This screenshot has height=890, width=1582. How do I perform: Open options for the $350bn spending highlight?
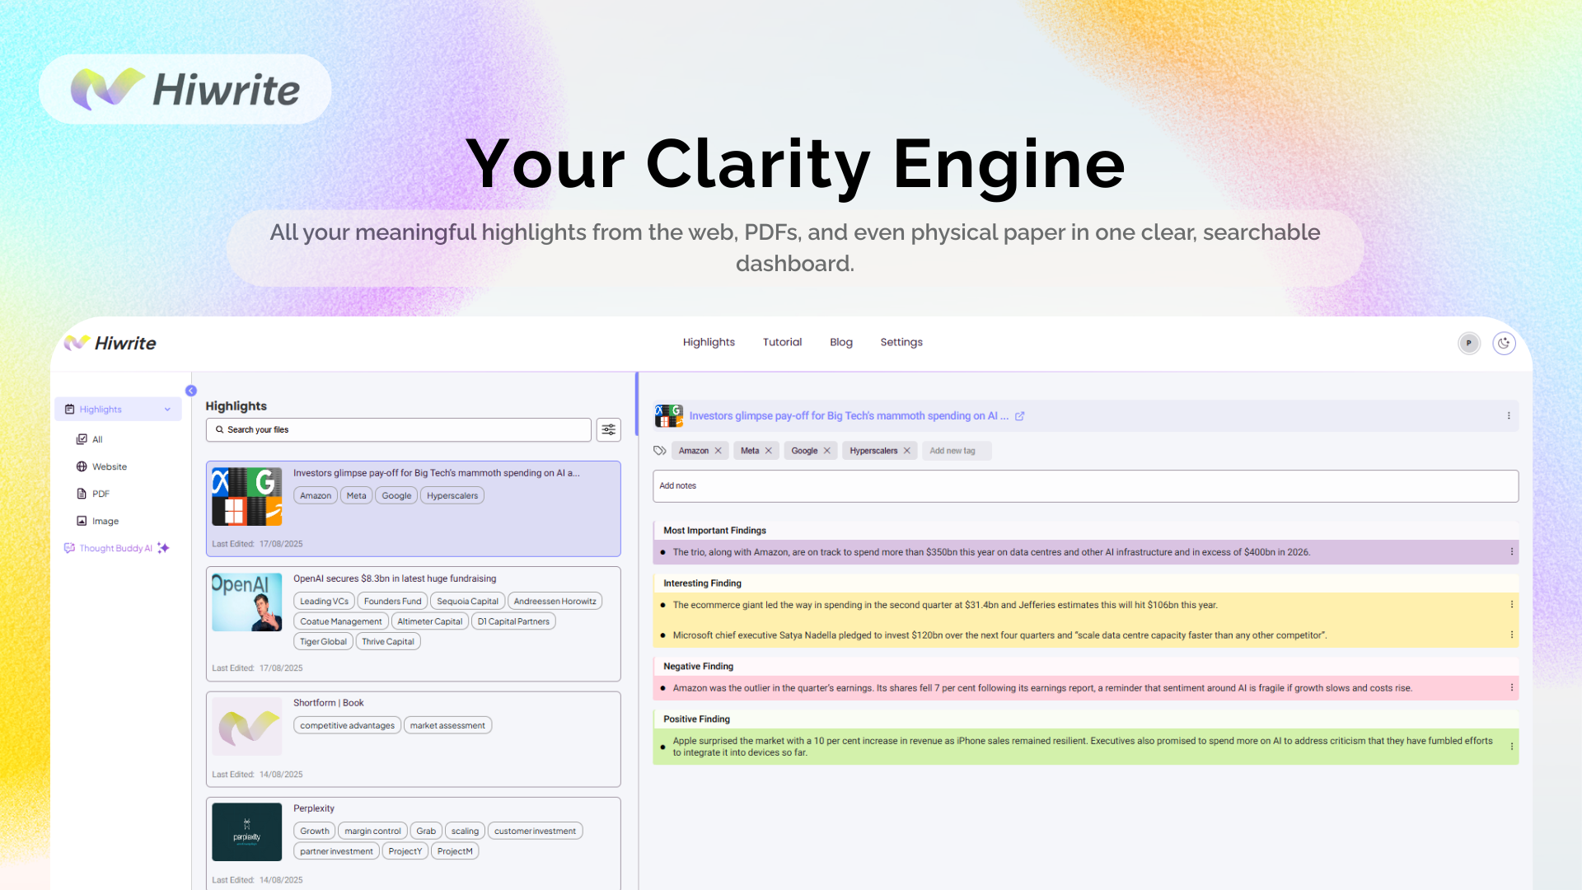click(1511, 552)
